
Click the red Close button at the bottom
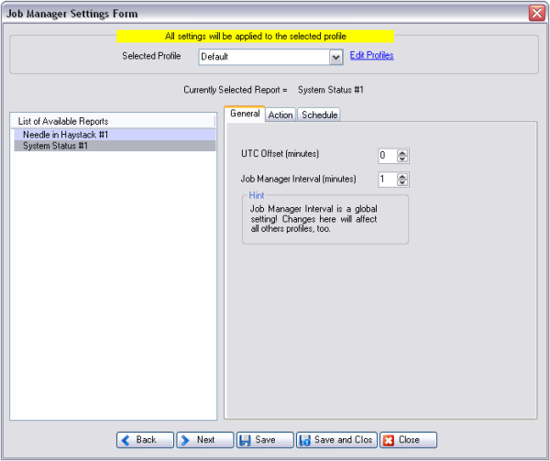click(x=408, y=440)
